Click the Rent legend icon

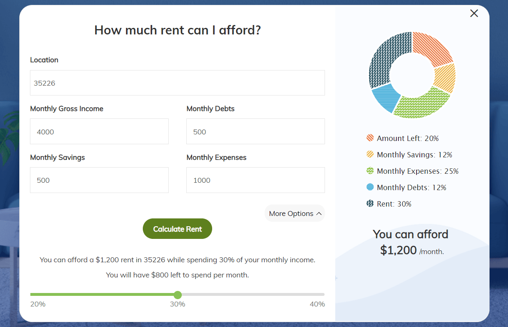pyautogui.click(x=370, y=204)
